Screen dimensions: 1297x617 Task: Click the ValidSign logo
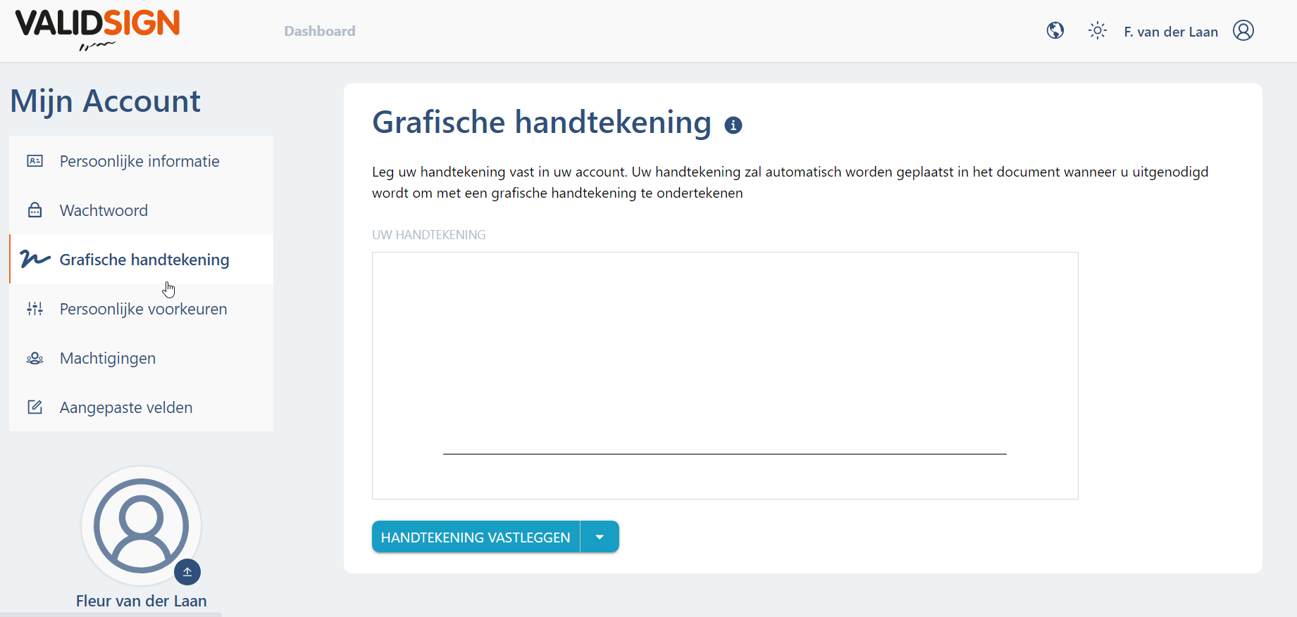(97, 30)
